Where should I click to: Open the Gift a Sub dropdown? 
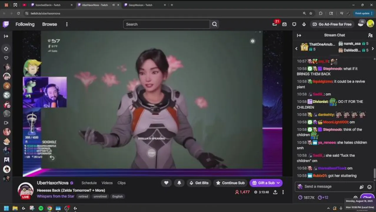point(266,183)
